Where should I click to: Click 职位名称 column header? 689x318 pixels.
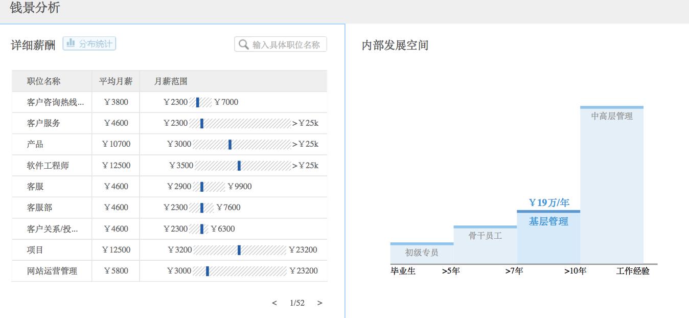point(43,81)
